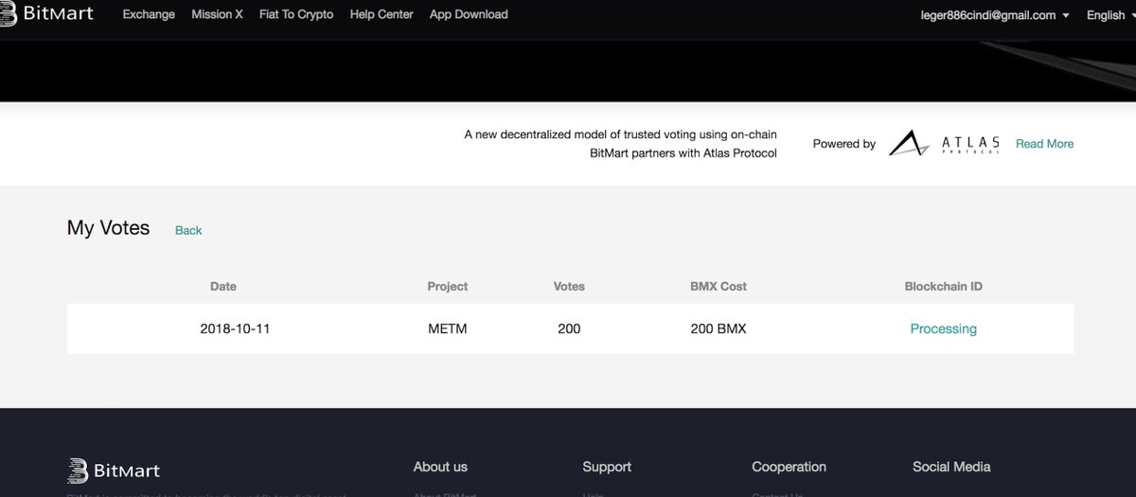Open Mission X page
Screen dimensions: 1136x497
pyautogui.click(x=217, y=14)
